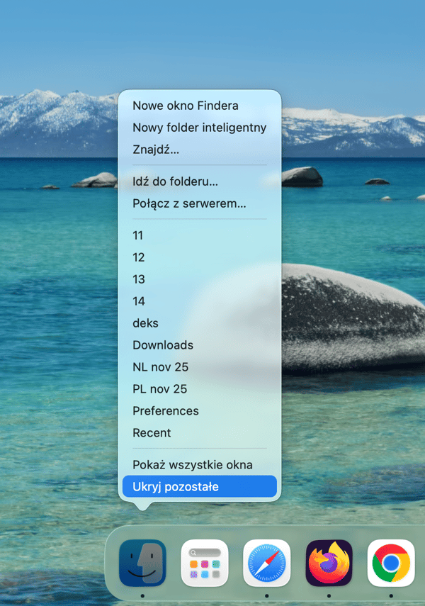Open the "Preferences" window entry
Viewport: 425px width, 606px height.
coord(166,411)
